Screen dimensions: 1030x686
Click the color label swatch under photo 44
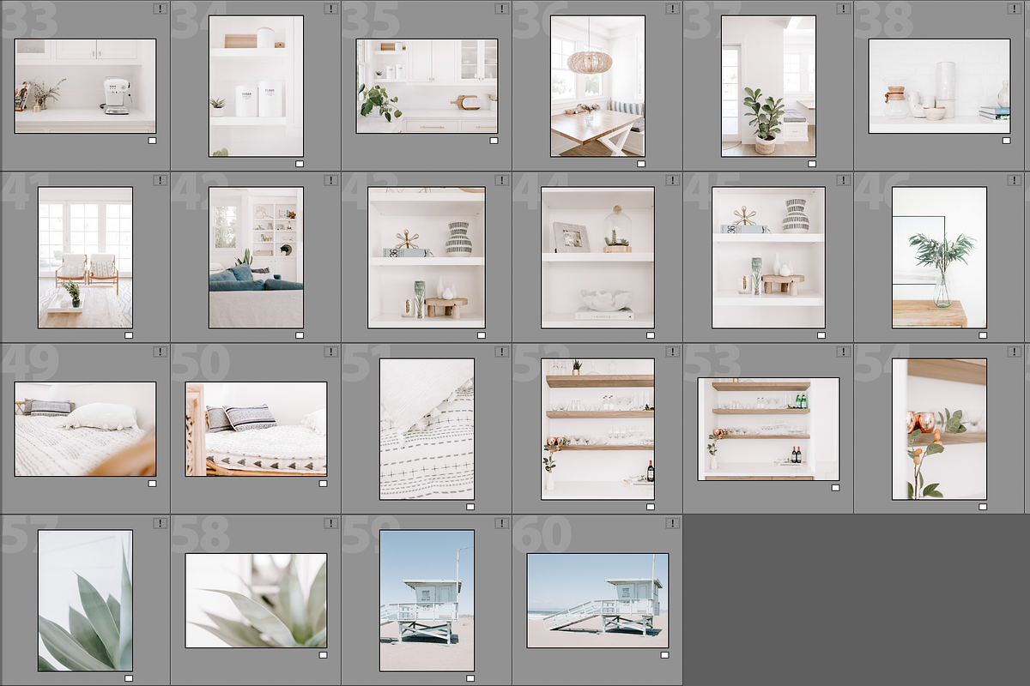(x=651, y=335)
